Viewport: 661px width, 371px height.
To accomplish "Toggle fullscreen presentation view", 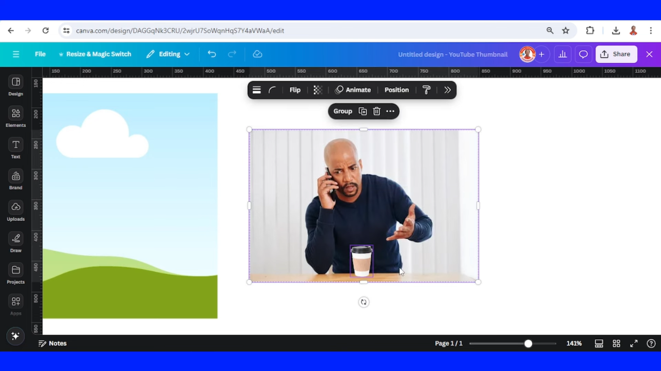I will tap(634, 343).
